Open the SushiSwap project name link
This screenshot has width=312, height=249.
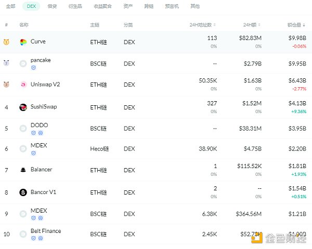44,107
